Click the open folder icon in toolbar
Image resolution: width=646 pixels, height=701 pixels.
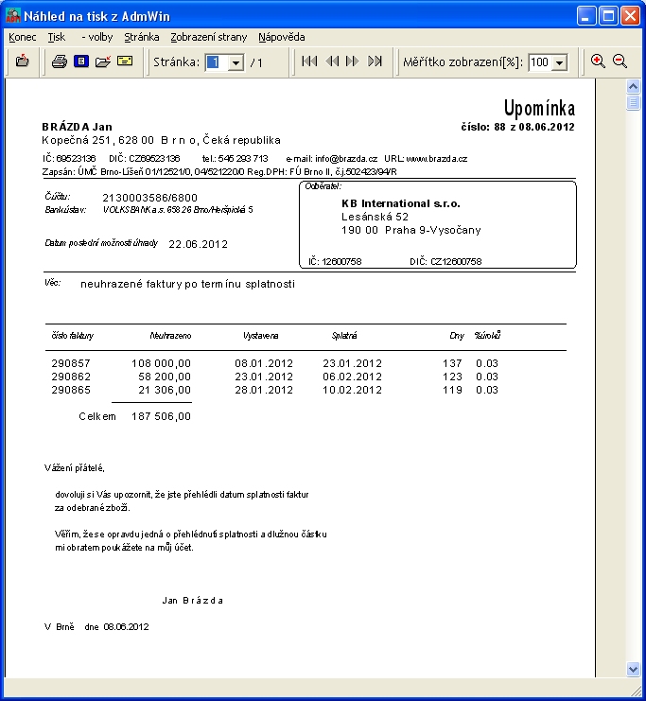(x=103, y=61)
